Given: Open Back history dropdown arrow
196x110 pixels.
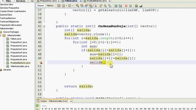Looking at the screenshot, I should 66,5.
